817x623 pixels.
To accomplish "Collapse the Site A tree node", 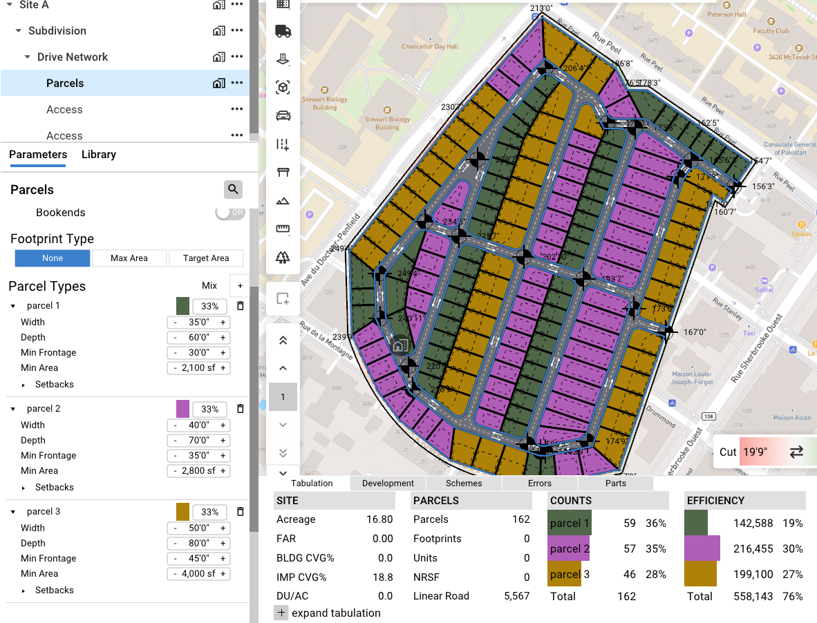I will (10, 4).
